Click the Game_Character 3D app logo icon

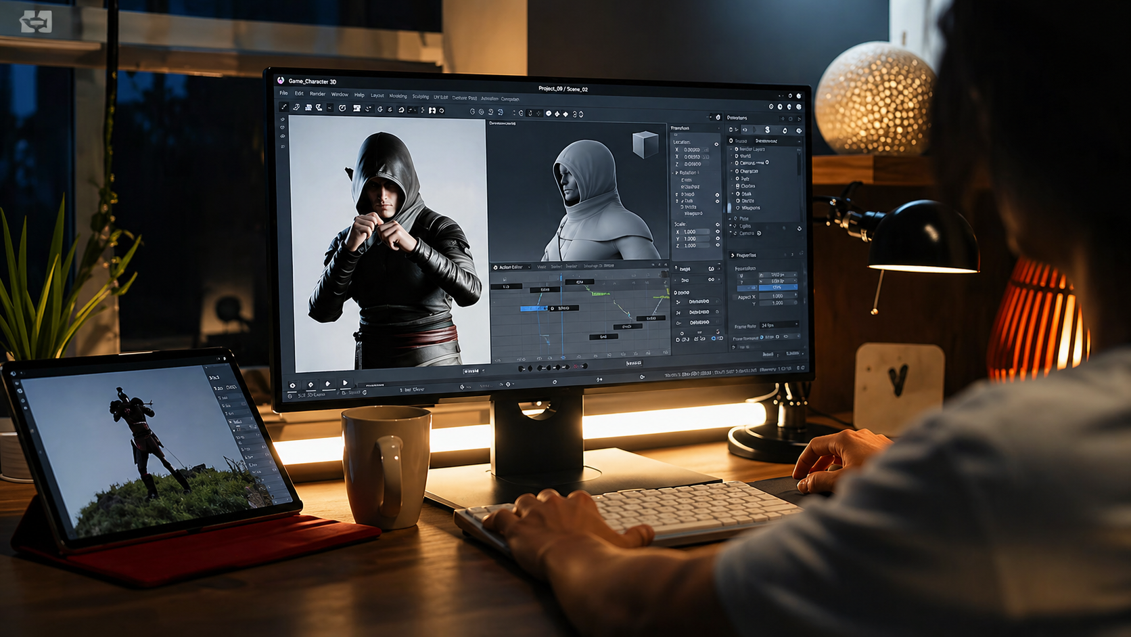(281, 81)
